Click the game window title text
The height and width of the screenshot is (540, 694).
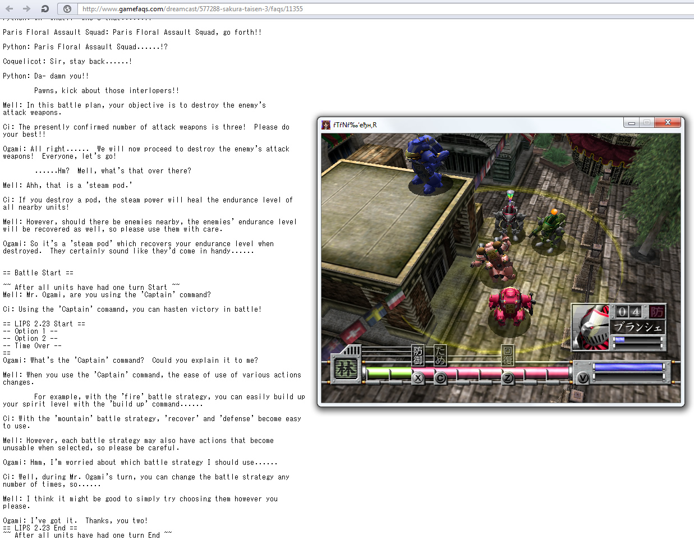point(355,125)
